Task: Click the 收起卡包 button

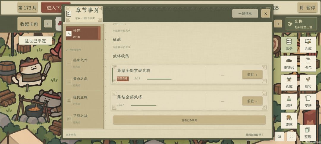Action: point(29,24)
